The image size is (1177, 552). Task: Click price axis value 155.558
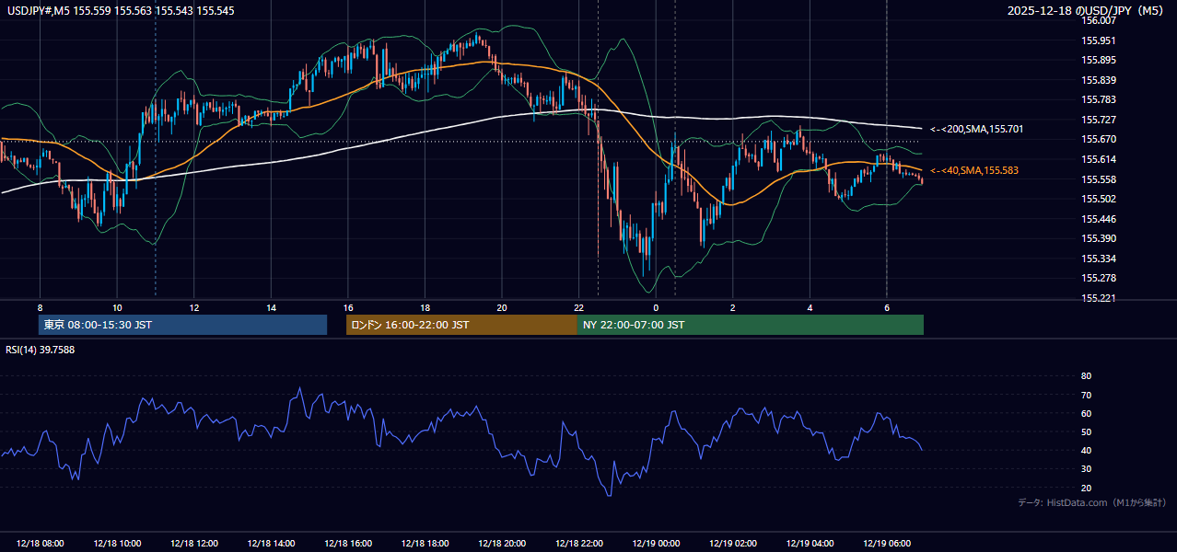1098,179
